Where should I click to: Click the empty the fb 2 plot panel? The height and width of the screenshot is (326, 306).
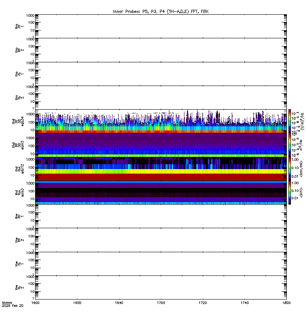161,288
